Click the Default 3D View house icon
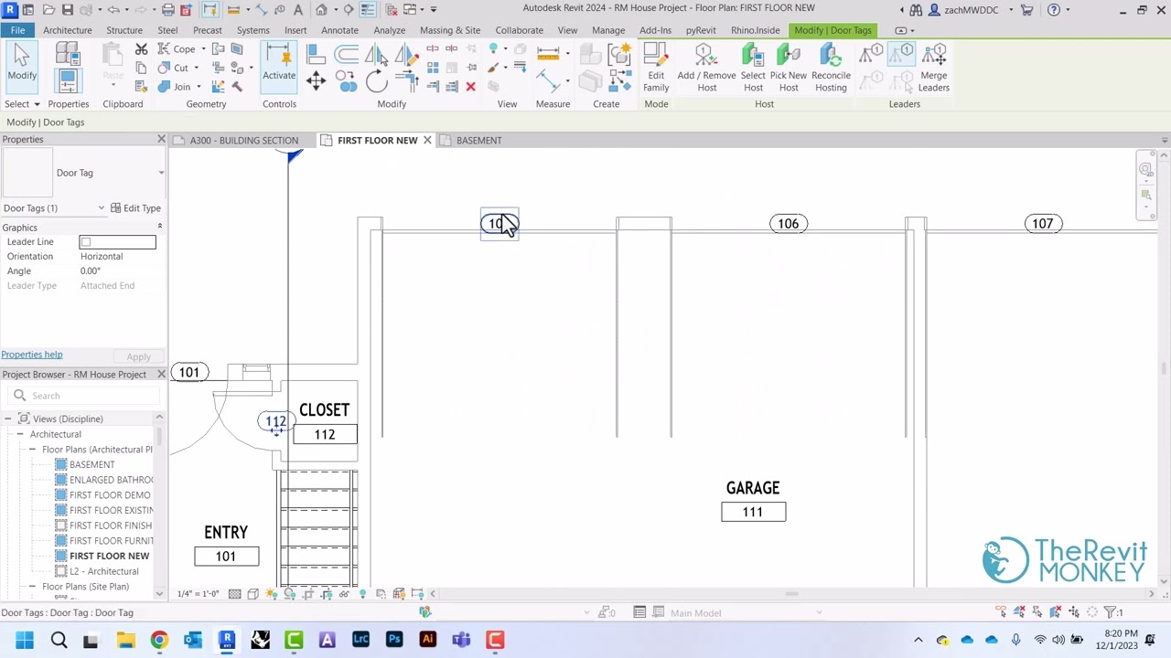 click(322, 10)
